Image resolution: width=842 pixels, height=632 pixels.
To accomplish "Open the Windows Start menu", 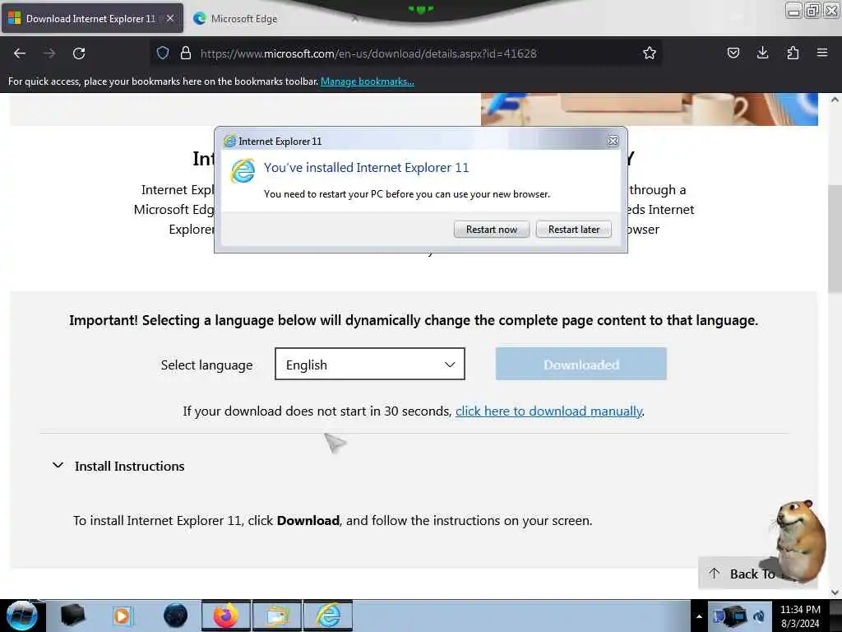I will click(x=21, y=616).
